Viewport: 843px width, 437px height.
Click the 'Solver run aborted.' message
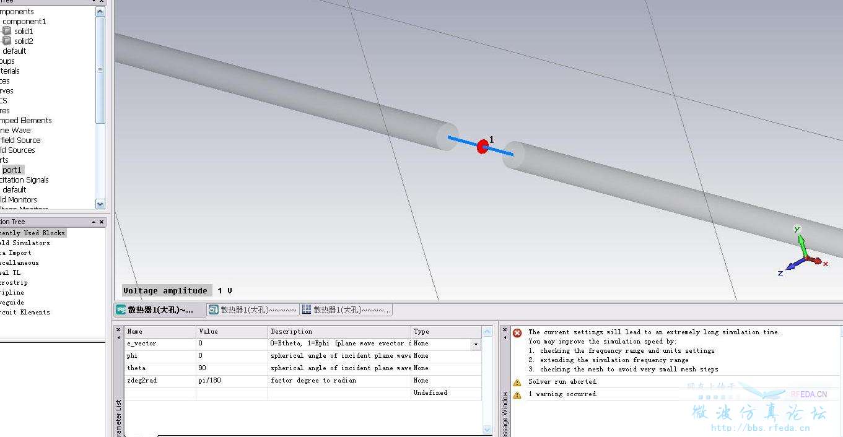coord(563,382)
